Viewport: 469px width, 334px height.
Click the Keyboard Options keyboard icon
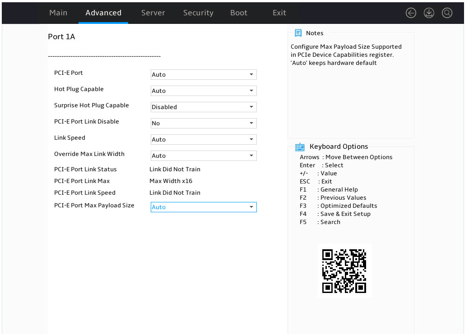300,146
